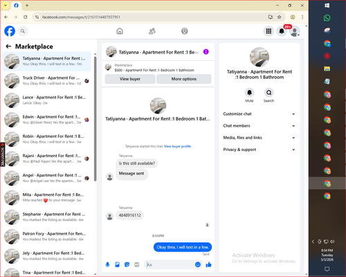Screen dimensions: 346x277
Task: Open File Explorer in the taskbar
Action: [327, 69]
